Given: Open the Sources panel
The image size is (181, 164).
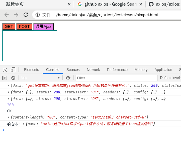Looking at the screenshot, I should pyautogui.click(x=73, y=70).
